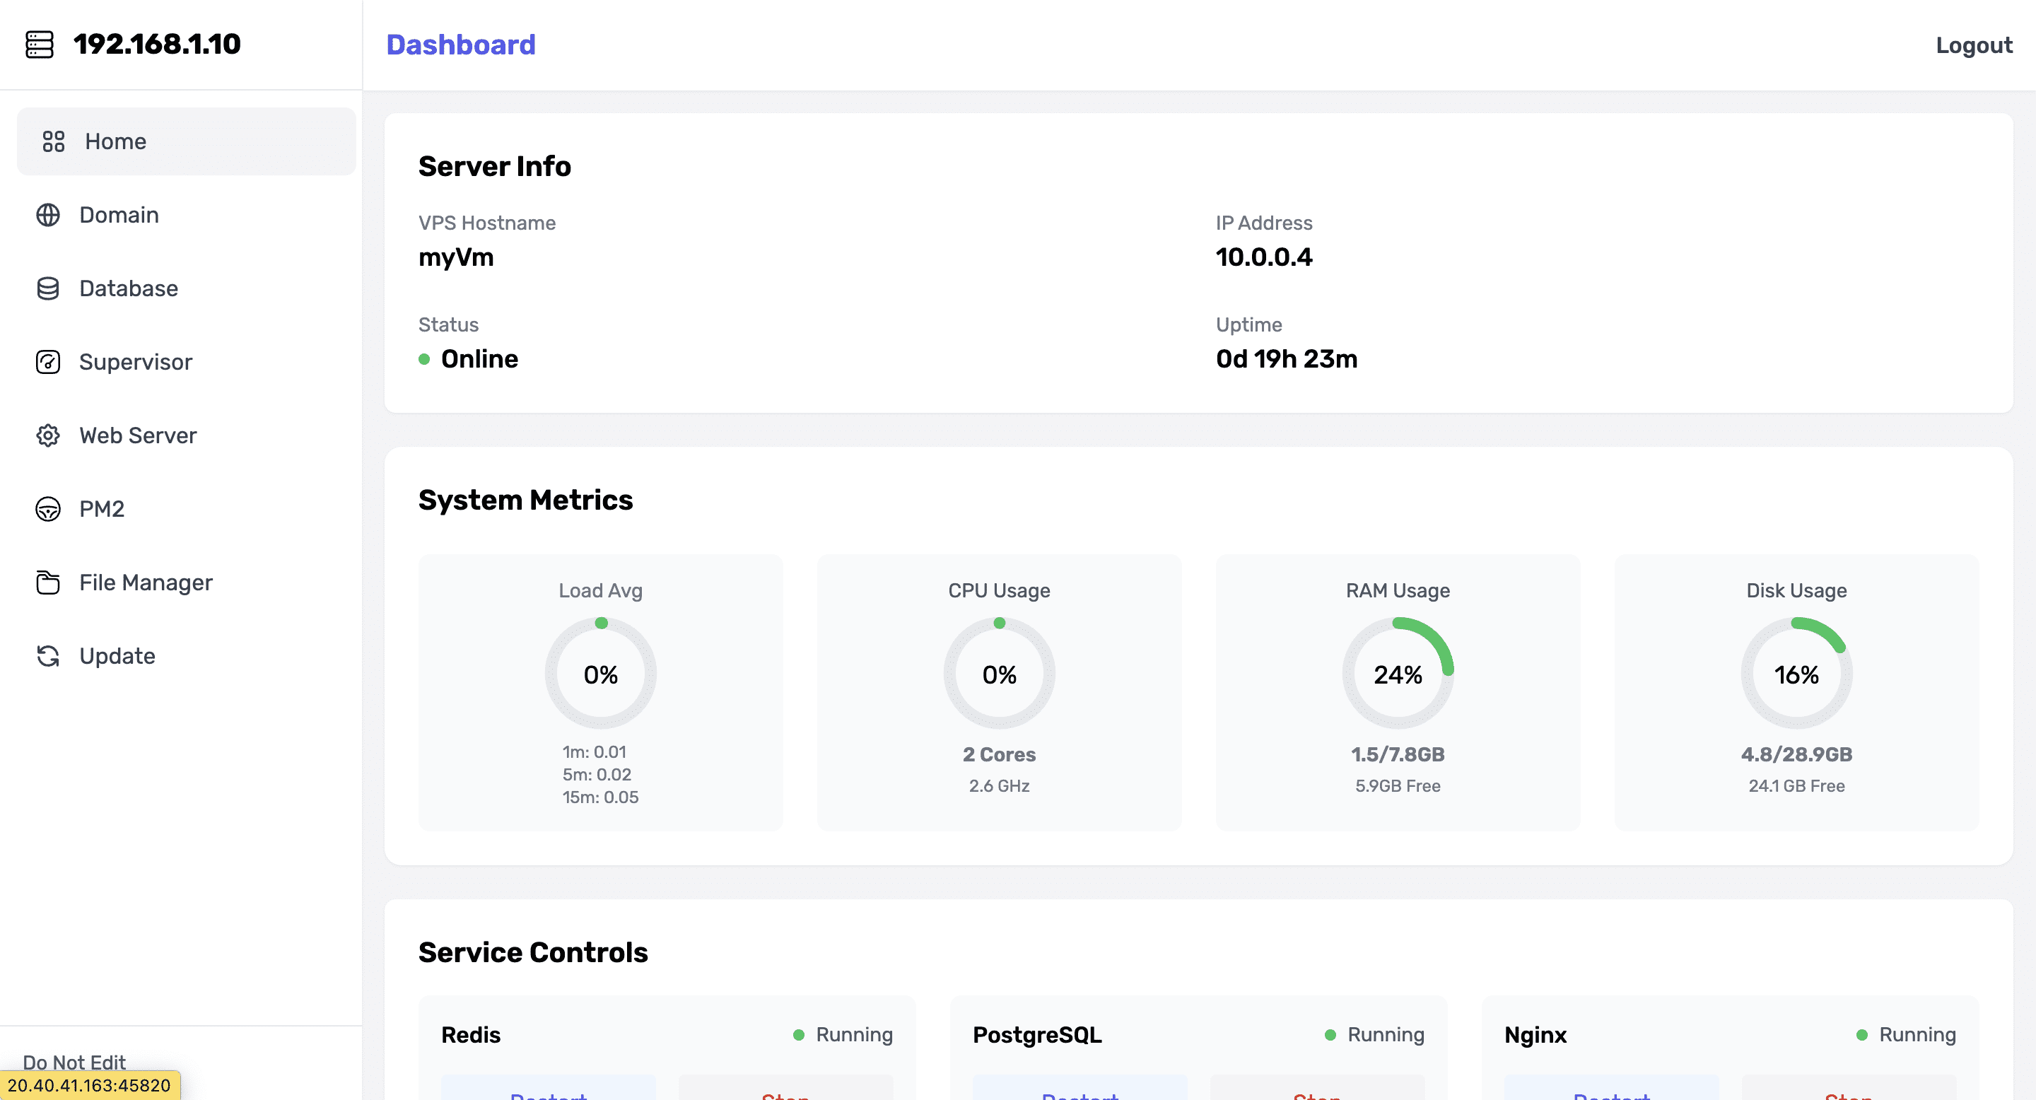Screen dimensions: 2036x1100
Task: Open the File Manager section
Action: point(146,583)
